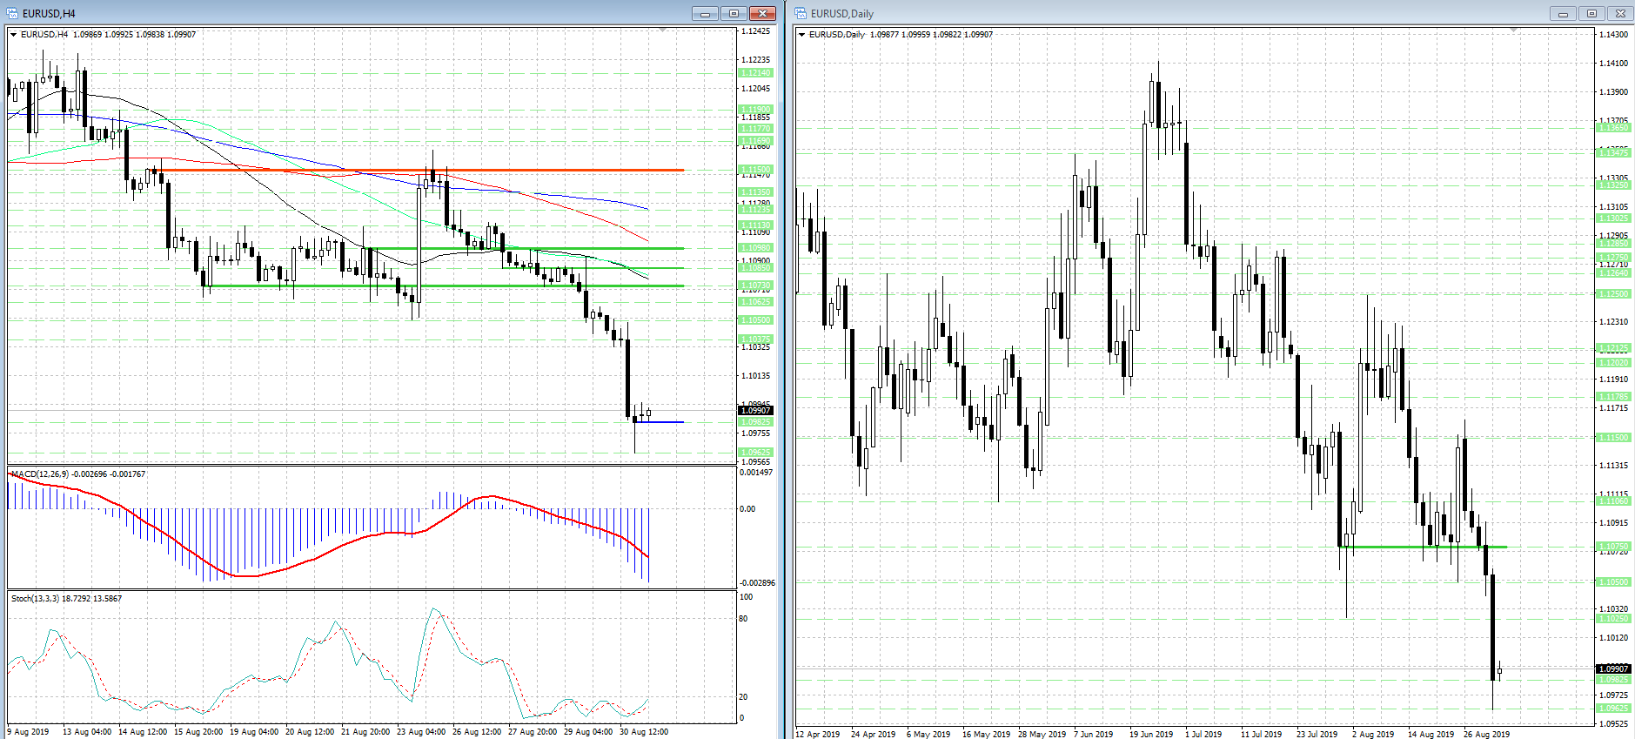Viewport: 1635px width, 739px height.
Task: Expand the triangle beside the EURUSD,H4 chart label
Action: (13, 35)
